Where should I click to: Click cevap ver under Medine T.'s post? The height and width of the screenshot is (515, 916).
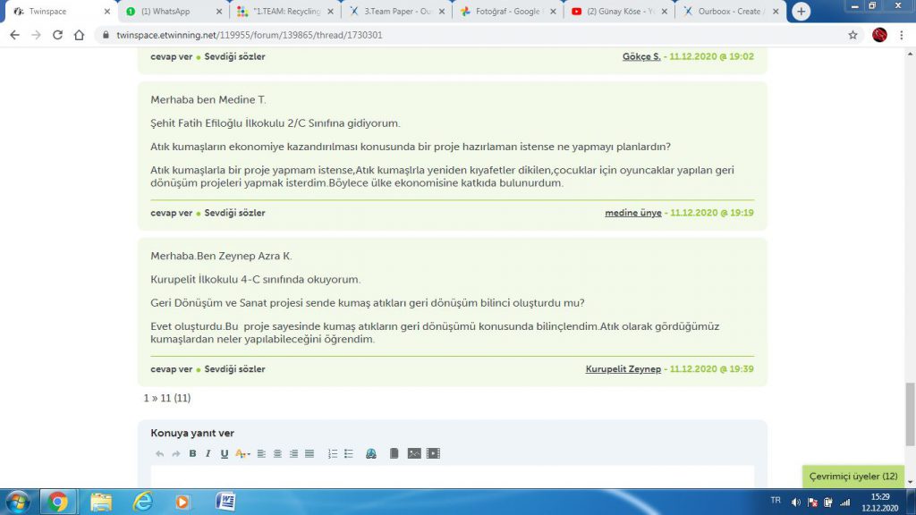[171, 214]
